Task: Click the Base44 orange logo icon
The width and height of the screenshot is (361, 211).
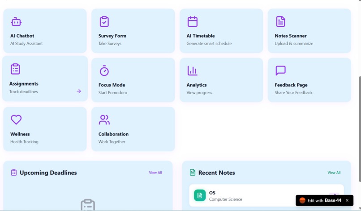Action: tap(302, 200)
